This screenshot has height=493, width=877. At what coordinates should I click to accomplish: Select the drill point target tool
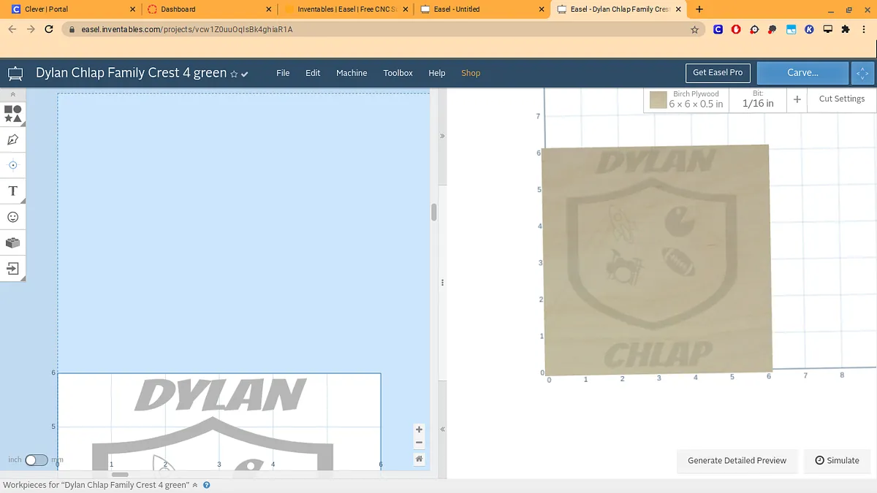pyautogui.click(x=12, y=165)
